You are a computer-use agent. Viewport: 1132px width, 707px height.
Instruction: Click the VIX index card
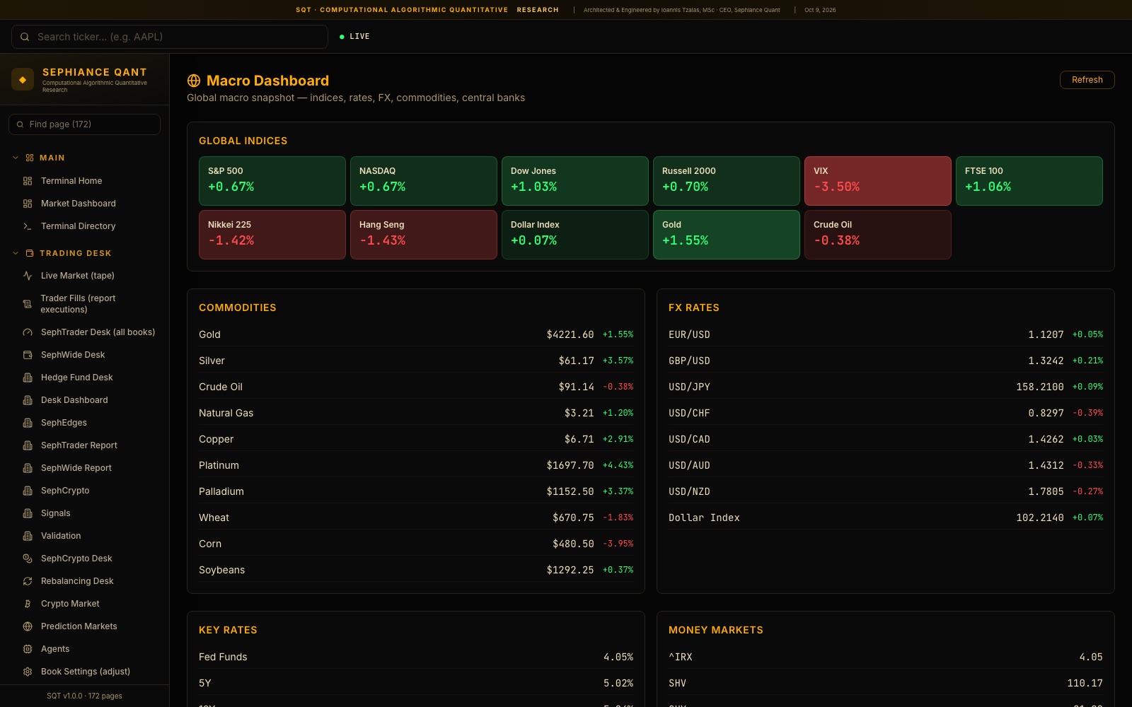(x=878, y=181)
